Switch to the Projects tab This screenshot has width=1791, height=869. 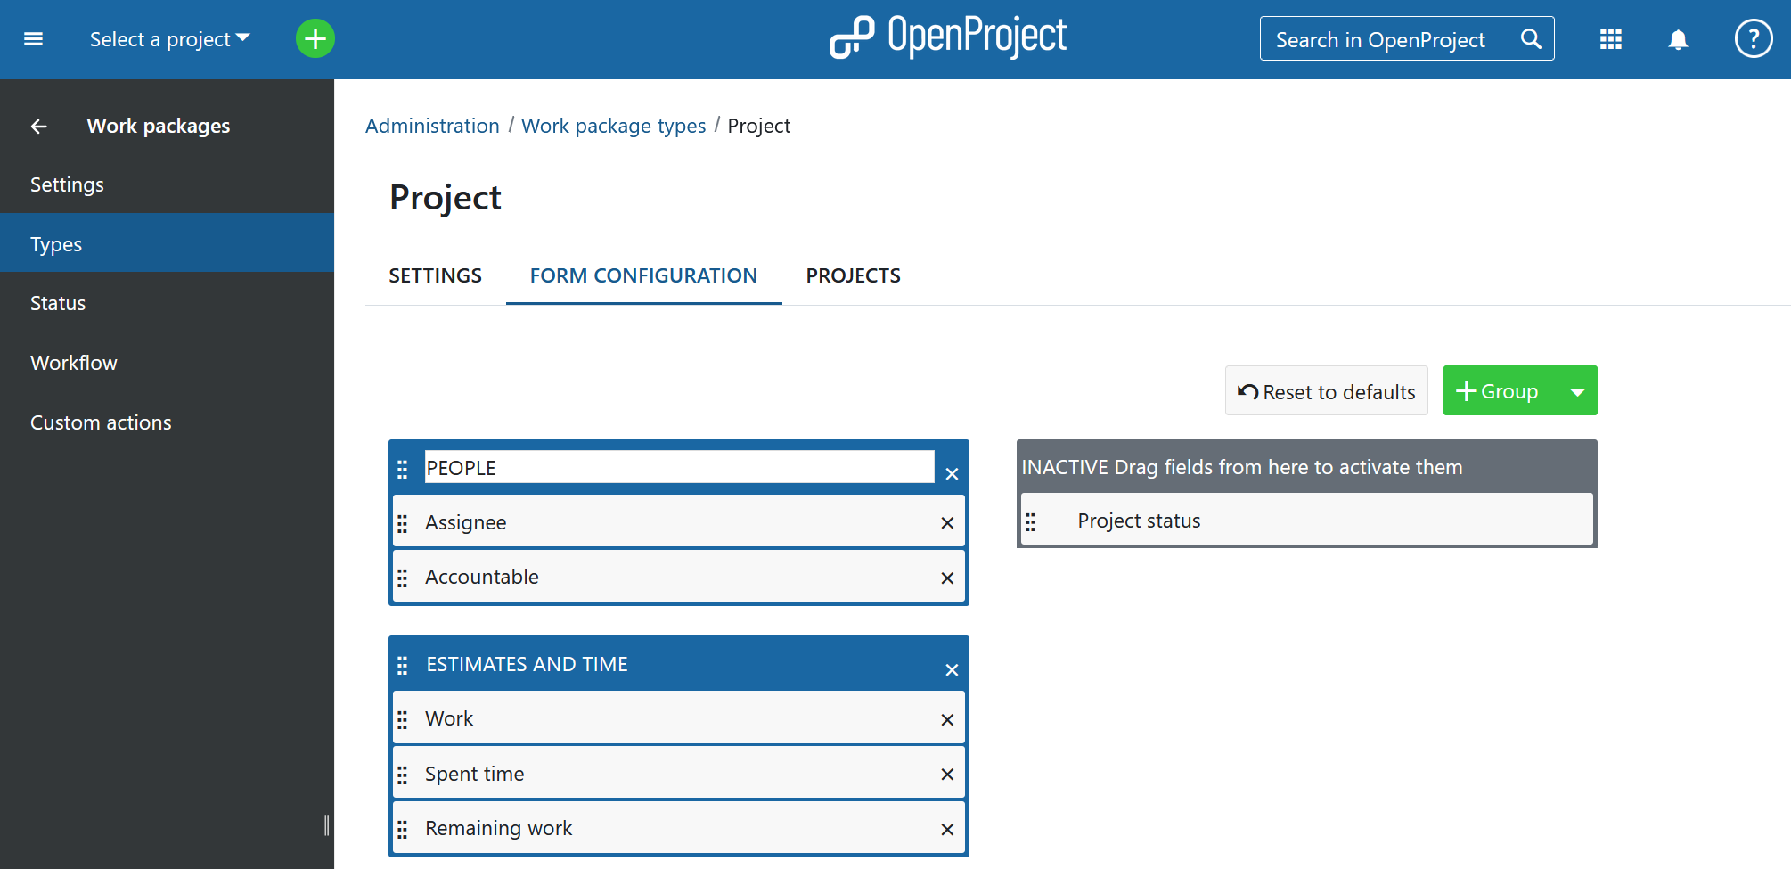(x=853, y=276)
